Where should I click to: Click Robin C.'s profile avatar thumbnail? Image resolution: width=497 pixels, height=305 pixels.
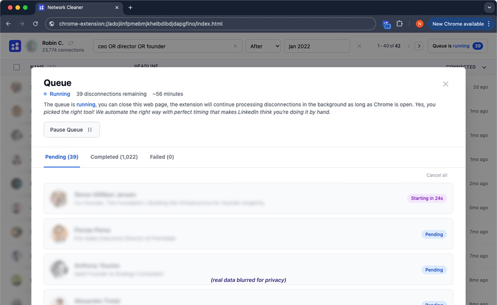[x=31, y=45]
